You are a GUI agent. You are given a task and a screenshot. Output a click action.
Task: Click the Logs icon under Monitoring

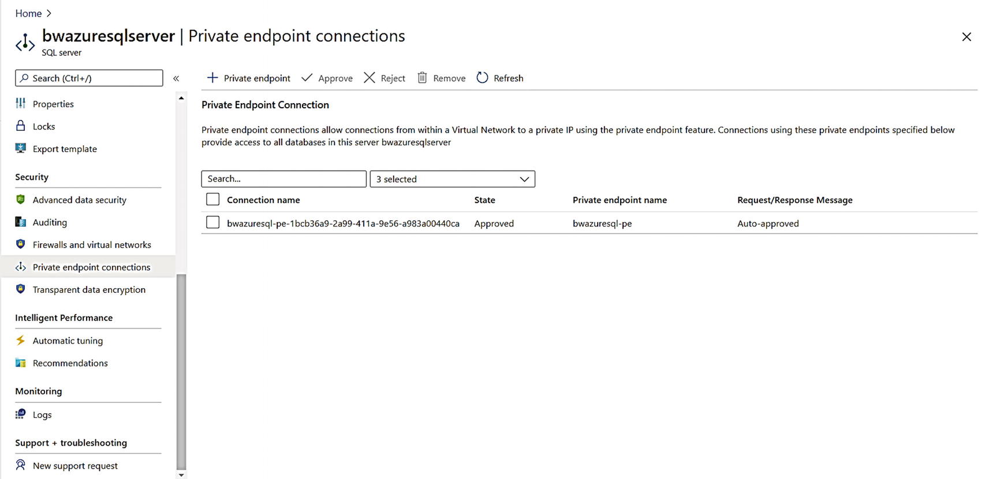click(21, 414)
